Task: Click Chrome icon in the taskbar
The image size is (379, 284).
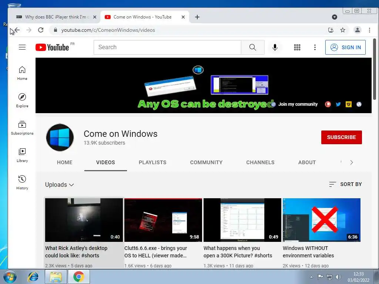Action: point(78,277)
